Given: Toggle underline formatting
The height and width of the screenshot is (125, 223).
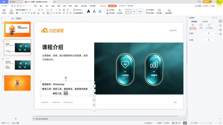Looking at the screenshot, I should coord(22,13).
